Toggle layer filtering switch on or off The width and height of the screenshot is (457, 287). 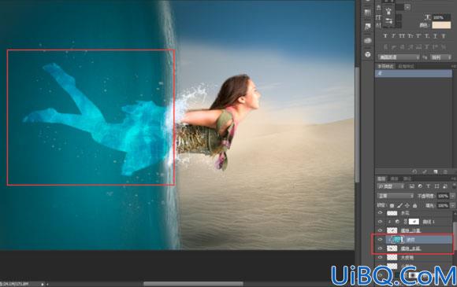454,186
